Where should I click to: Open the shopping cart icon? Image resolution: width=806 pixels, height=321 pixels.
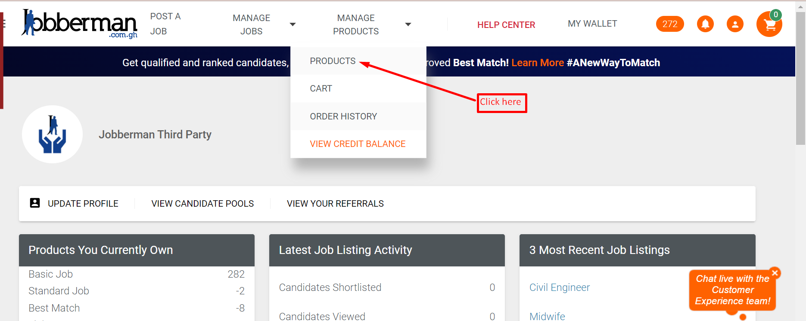pyautogui.click(x=769, y=24)
